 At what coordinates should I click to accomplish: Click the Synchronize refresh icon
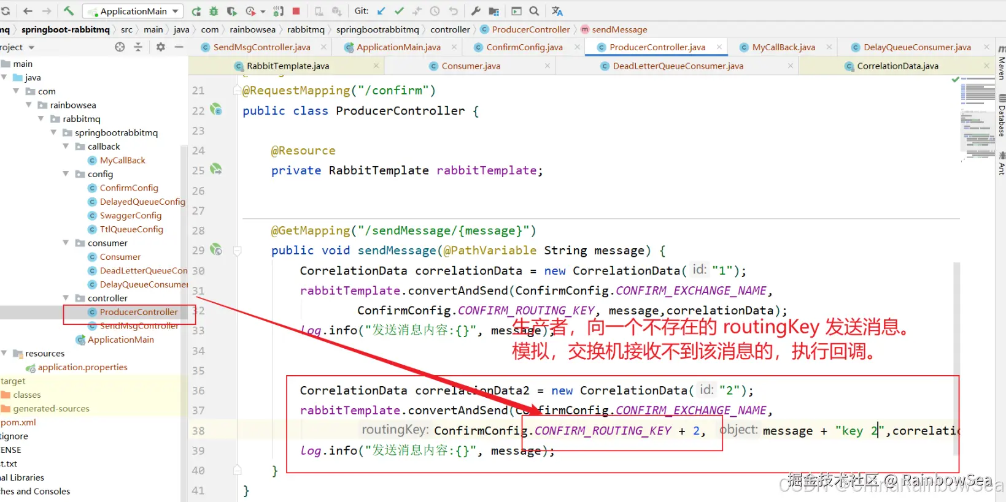click(6, 11)
